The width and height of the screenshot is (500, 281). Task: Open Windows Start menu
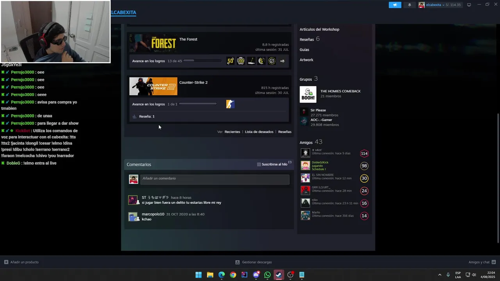click(198, 275)
